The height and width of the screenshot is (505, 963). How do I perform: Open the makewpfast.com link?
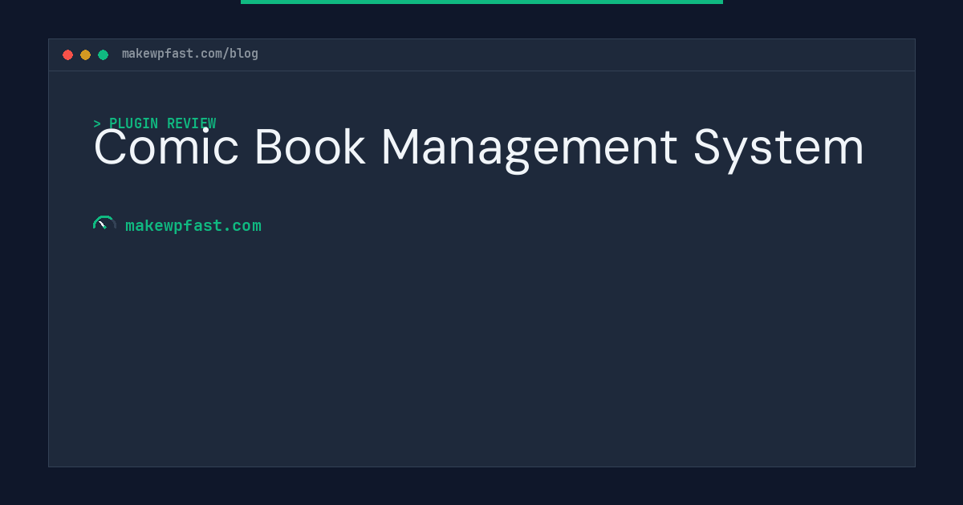pos(193,225)
